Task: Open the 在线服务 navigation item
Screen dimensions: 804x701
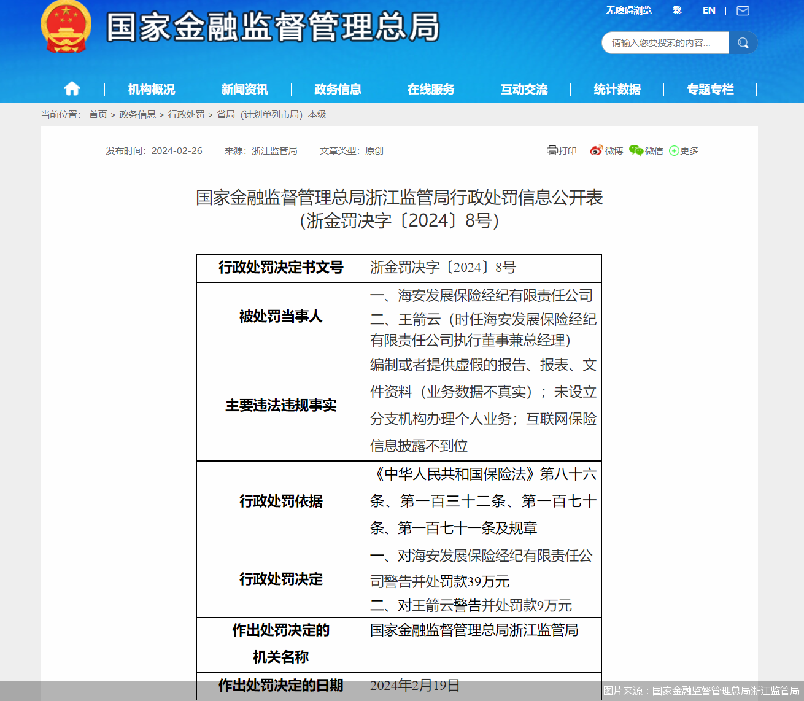Action: [x=431, y=90]
